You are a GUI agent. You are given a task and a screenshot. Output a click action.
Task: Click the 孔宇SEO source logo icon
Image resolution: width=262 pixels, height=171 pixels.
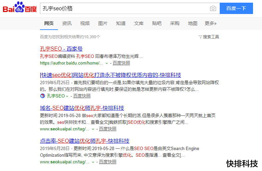(43, 96)
